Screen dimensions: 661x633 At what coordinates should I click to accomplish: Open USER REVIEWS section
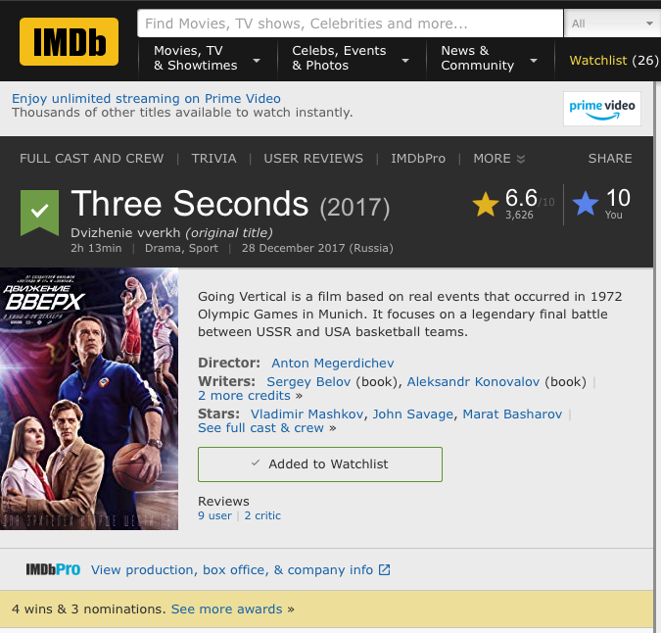[313, 158]
